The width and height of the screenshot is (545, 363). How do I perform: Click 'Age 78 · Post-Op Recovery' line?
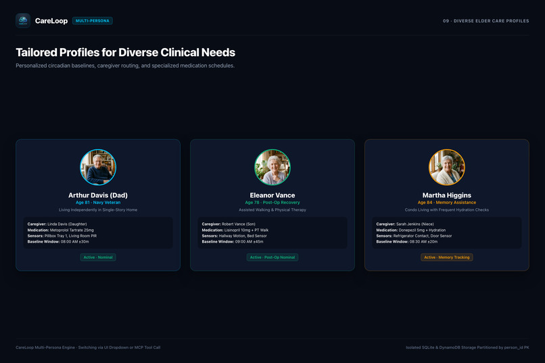[x=272, y=203]
